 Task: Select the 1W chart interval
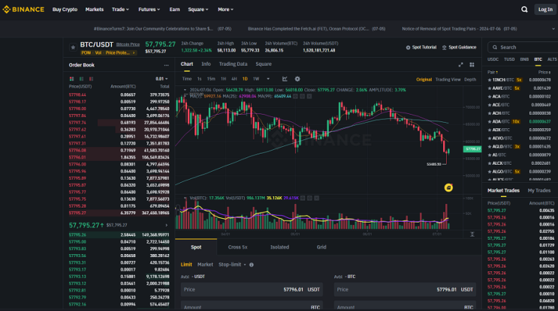(x=256, y=79)
